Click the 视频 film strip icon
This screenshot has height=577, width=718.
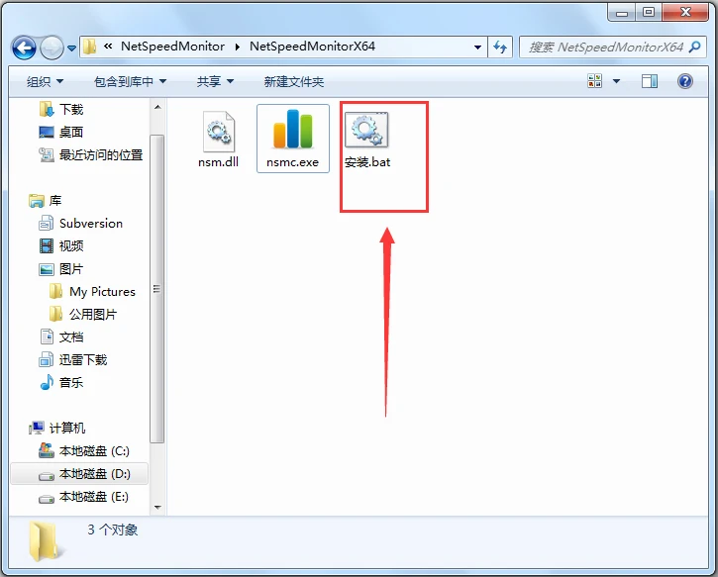(x=47, y=245)
